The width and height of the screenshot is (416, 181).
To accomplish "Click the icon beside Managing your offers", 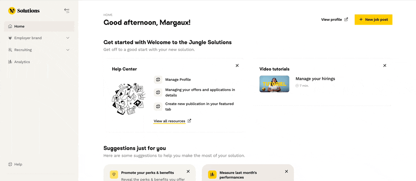I will (158, 92).
